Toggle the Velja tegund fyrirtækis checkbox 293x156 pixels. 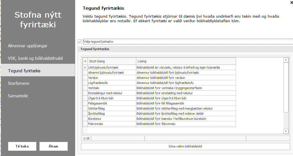[80, 42]
